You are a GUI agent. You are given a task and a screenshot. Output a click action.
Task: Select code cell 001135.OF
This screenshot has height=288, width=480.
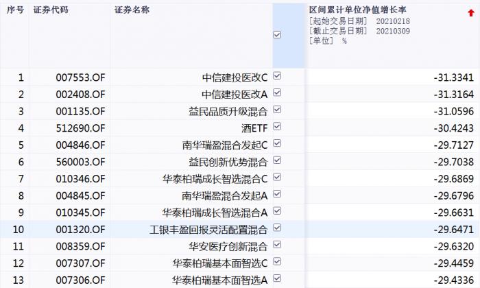tap(80, 111)
